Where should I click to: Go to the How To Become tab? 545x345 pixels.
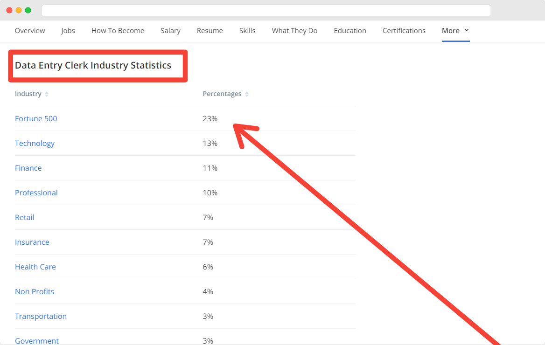coord(118,31)
